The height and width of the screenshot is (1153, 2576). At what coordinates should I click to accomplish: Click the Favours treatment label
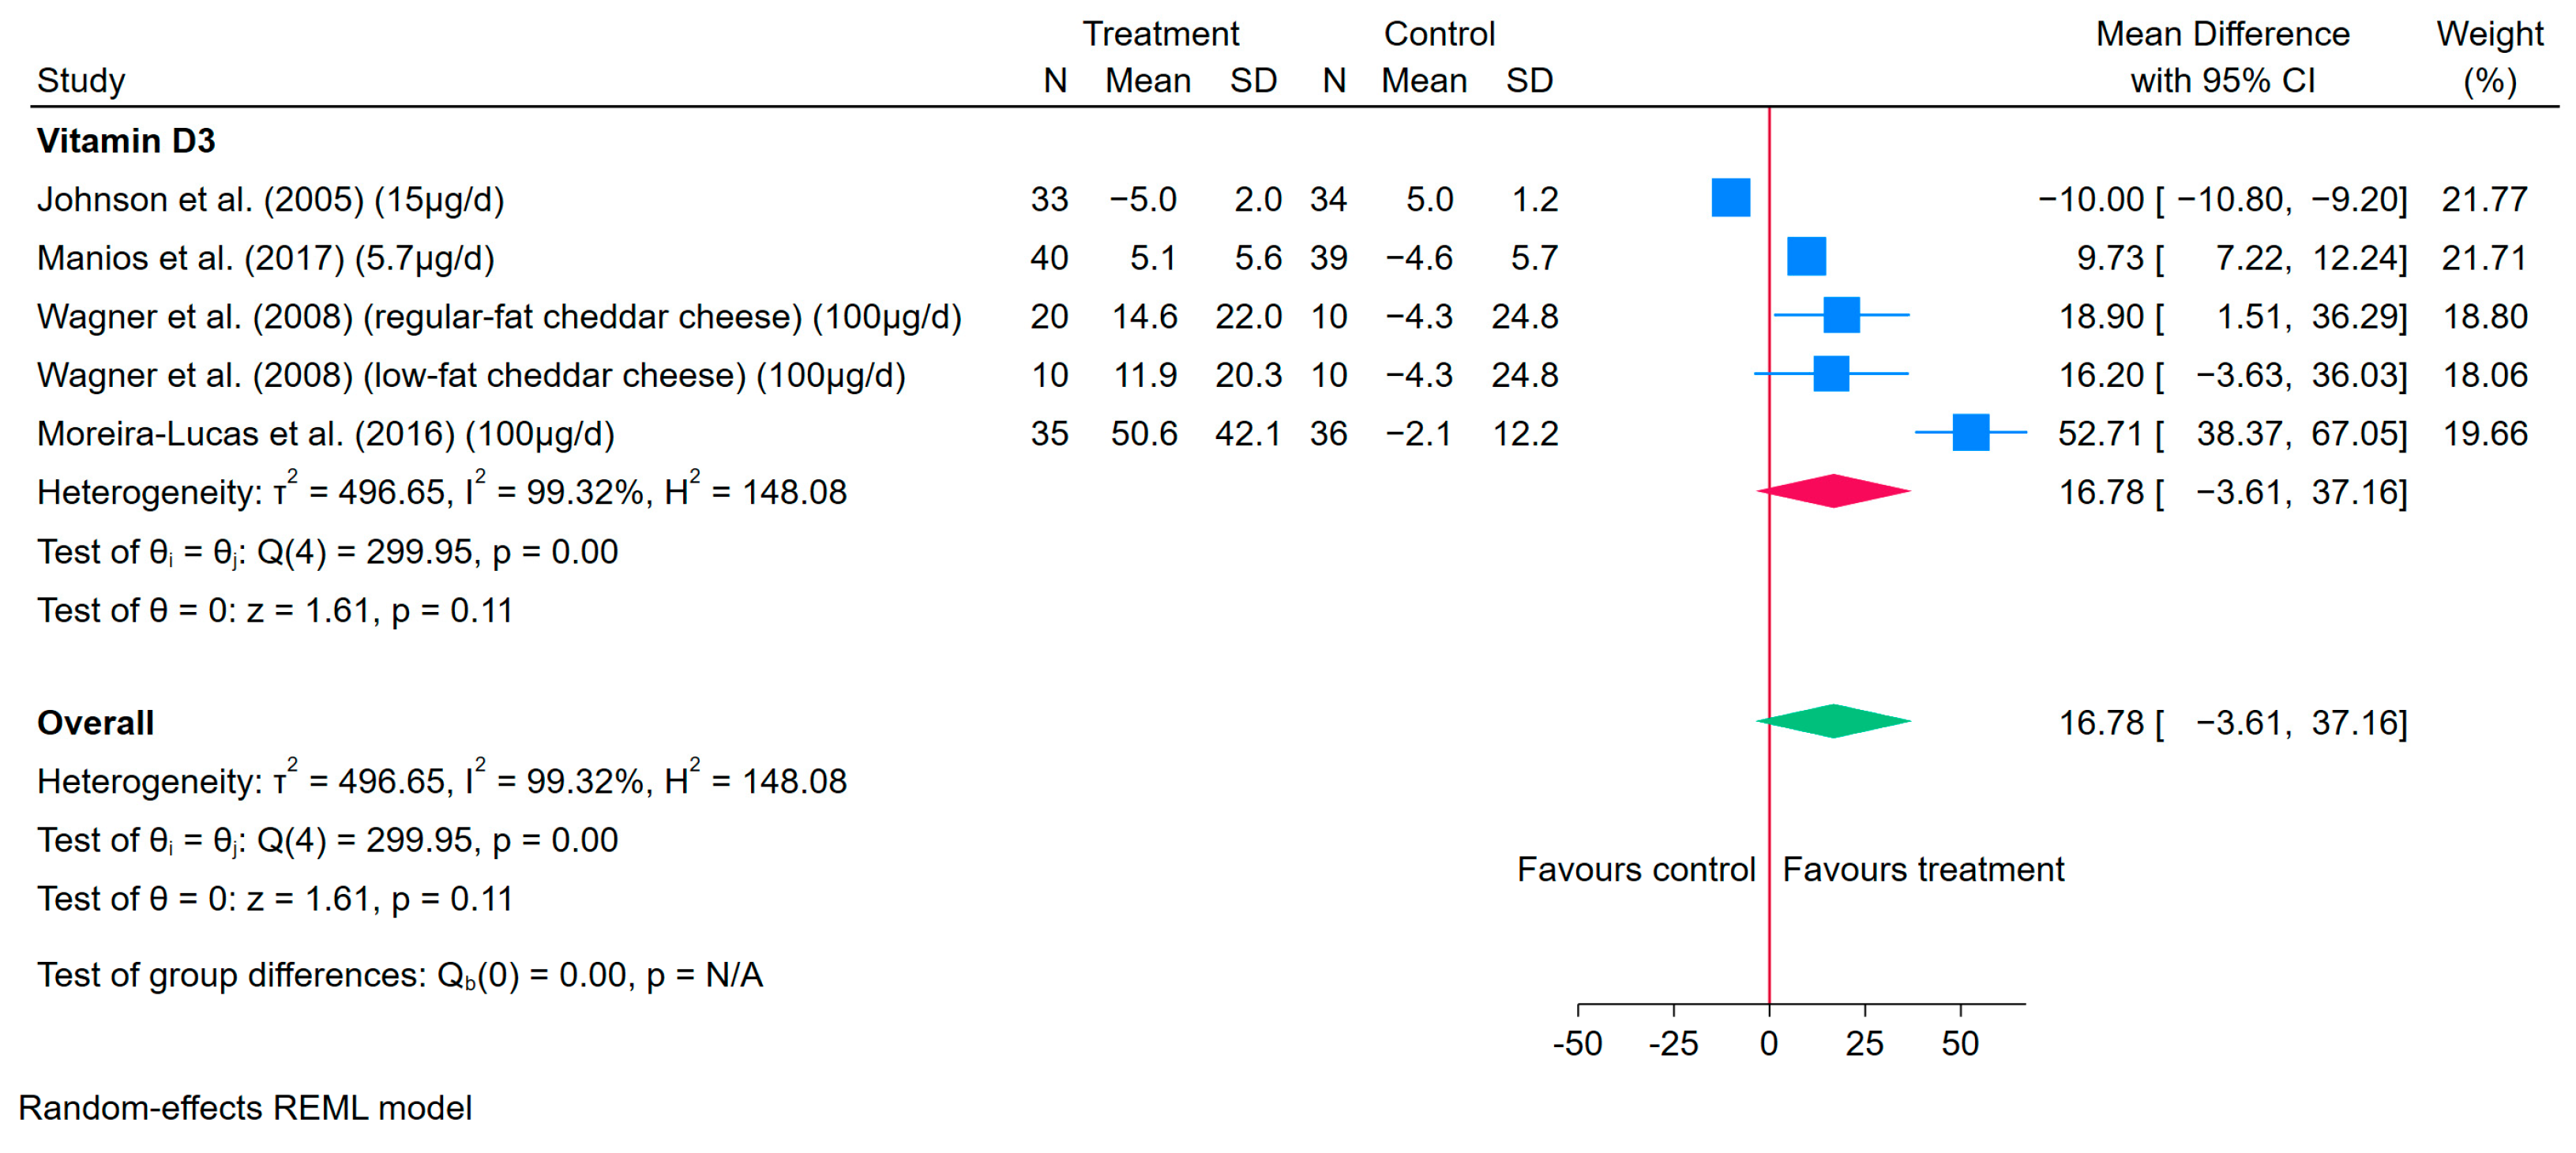(1923, 869)
